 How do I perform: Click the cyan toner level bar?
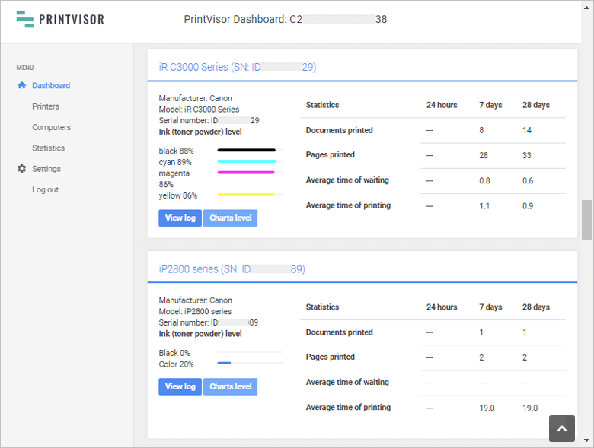point(250,162)
